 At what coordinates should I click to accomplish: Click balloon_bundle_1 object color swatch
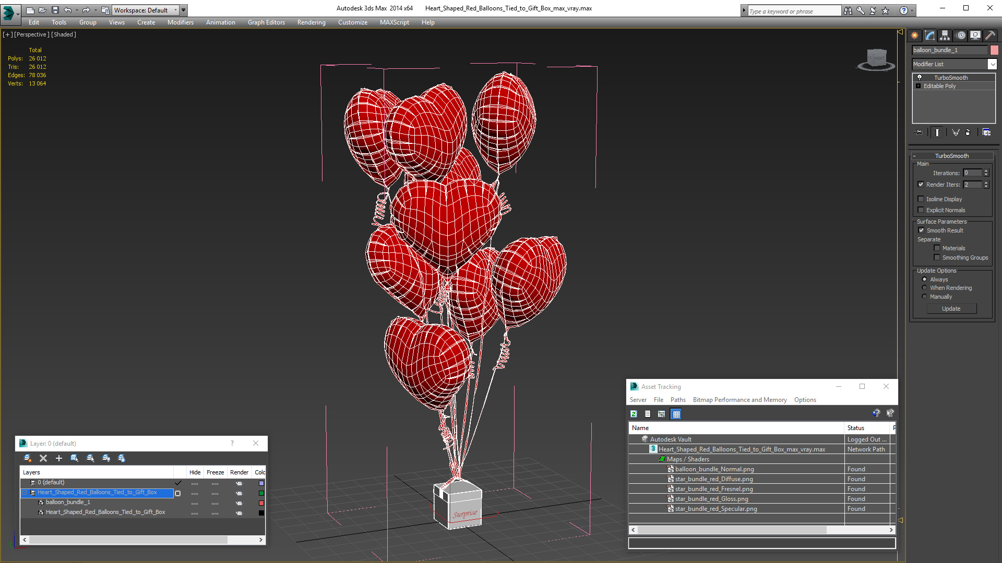[x=994, y=50]
